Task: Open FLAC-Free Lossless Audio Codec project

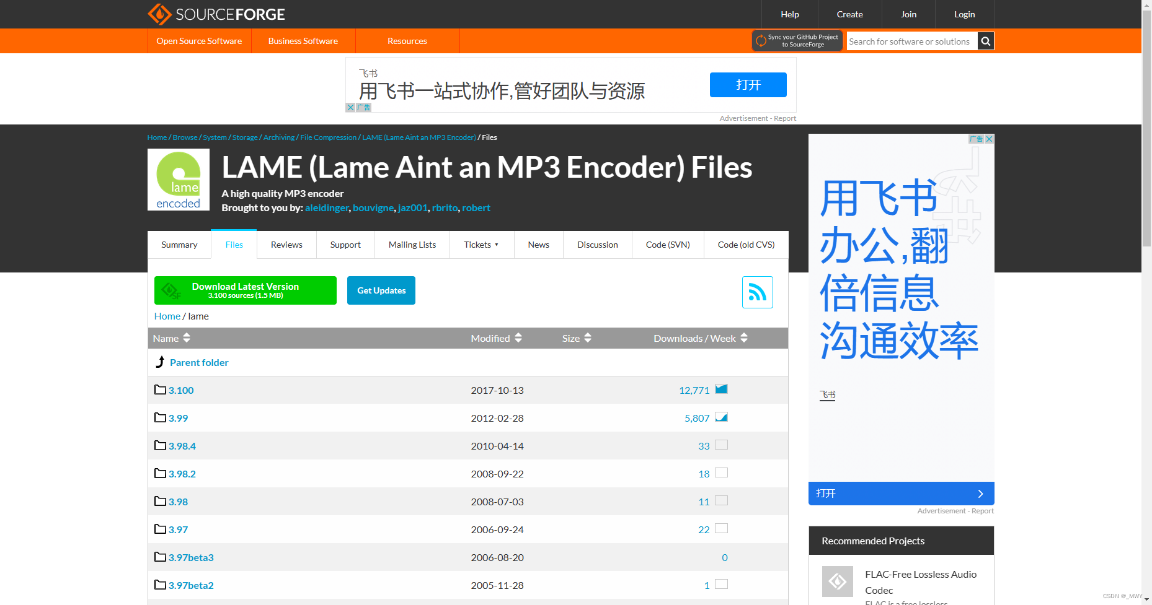Action: [x=921, y=582]
